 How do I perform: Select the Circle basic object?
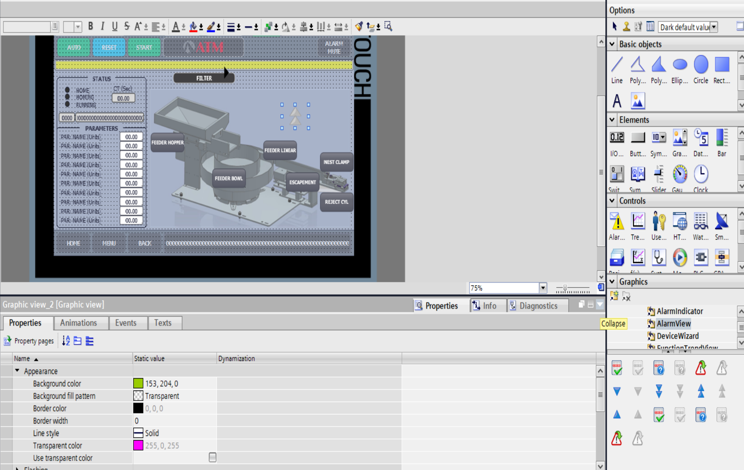coord(700,65)
